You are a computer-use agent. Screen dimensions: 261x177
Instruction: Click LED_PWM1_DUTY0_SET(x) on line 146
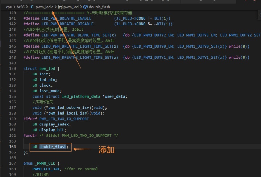click(x=200, y=46)
